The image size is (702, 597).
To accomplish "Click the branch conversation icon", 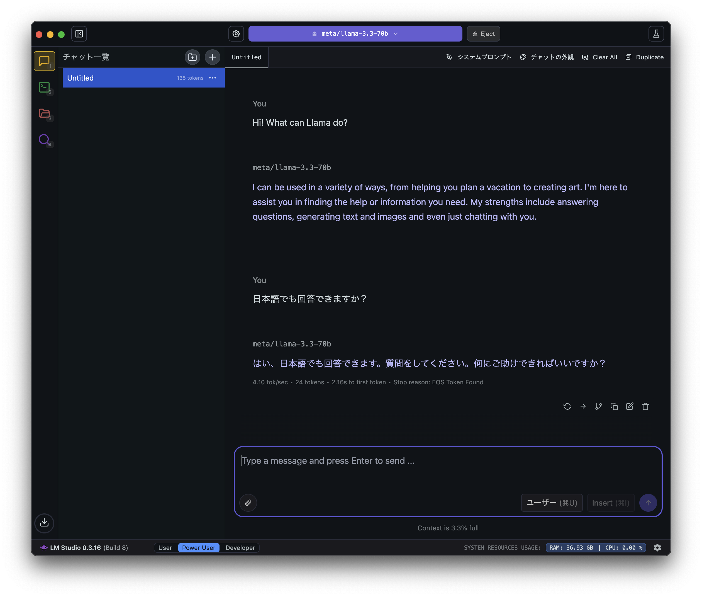I will tap(598, 406).
